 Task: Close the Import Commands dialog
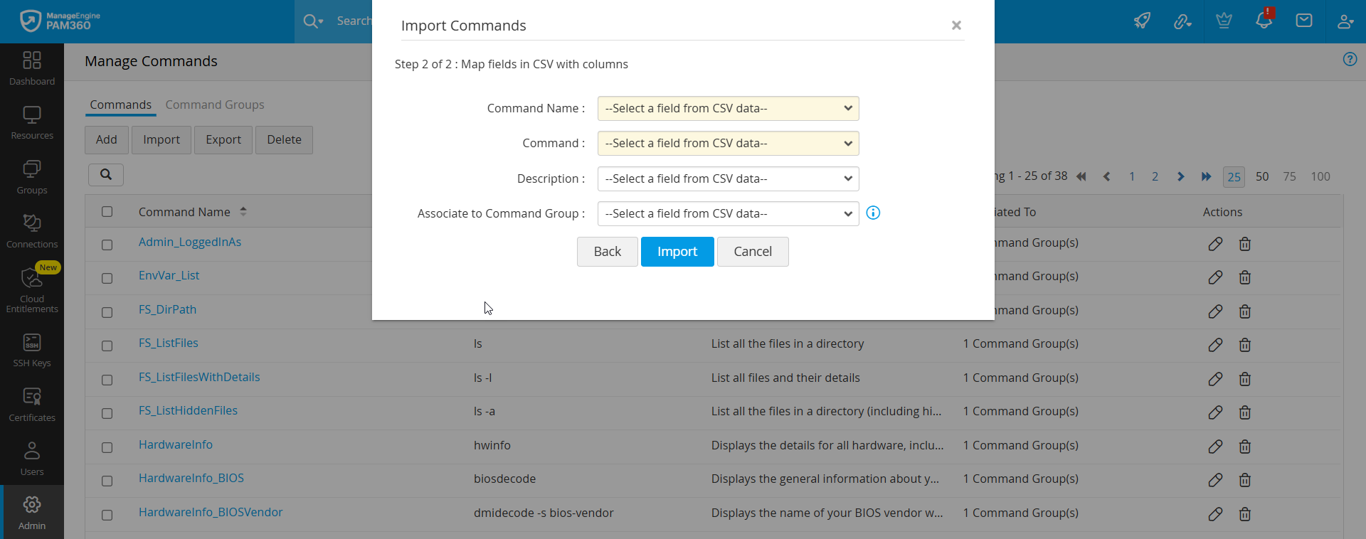956,26
